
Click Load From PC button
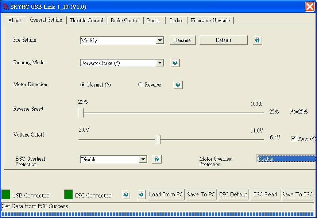pos(166,194)
